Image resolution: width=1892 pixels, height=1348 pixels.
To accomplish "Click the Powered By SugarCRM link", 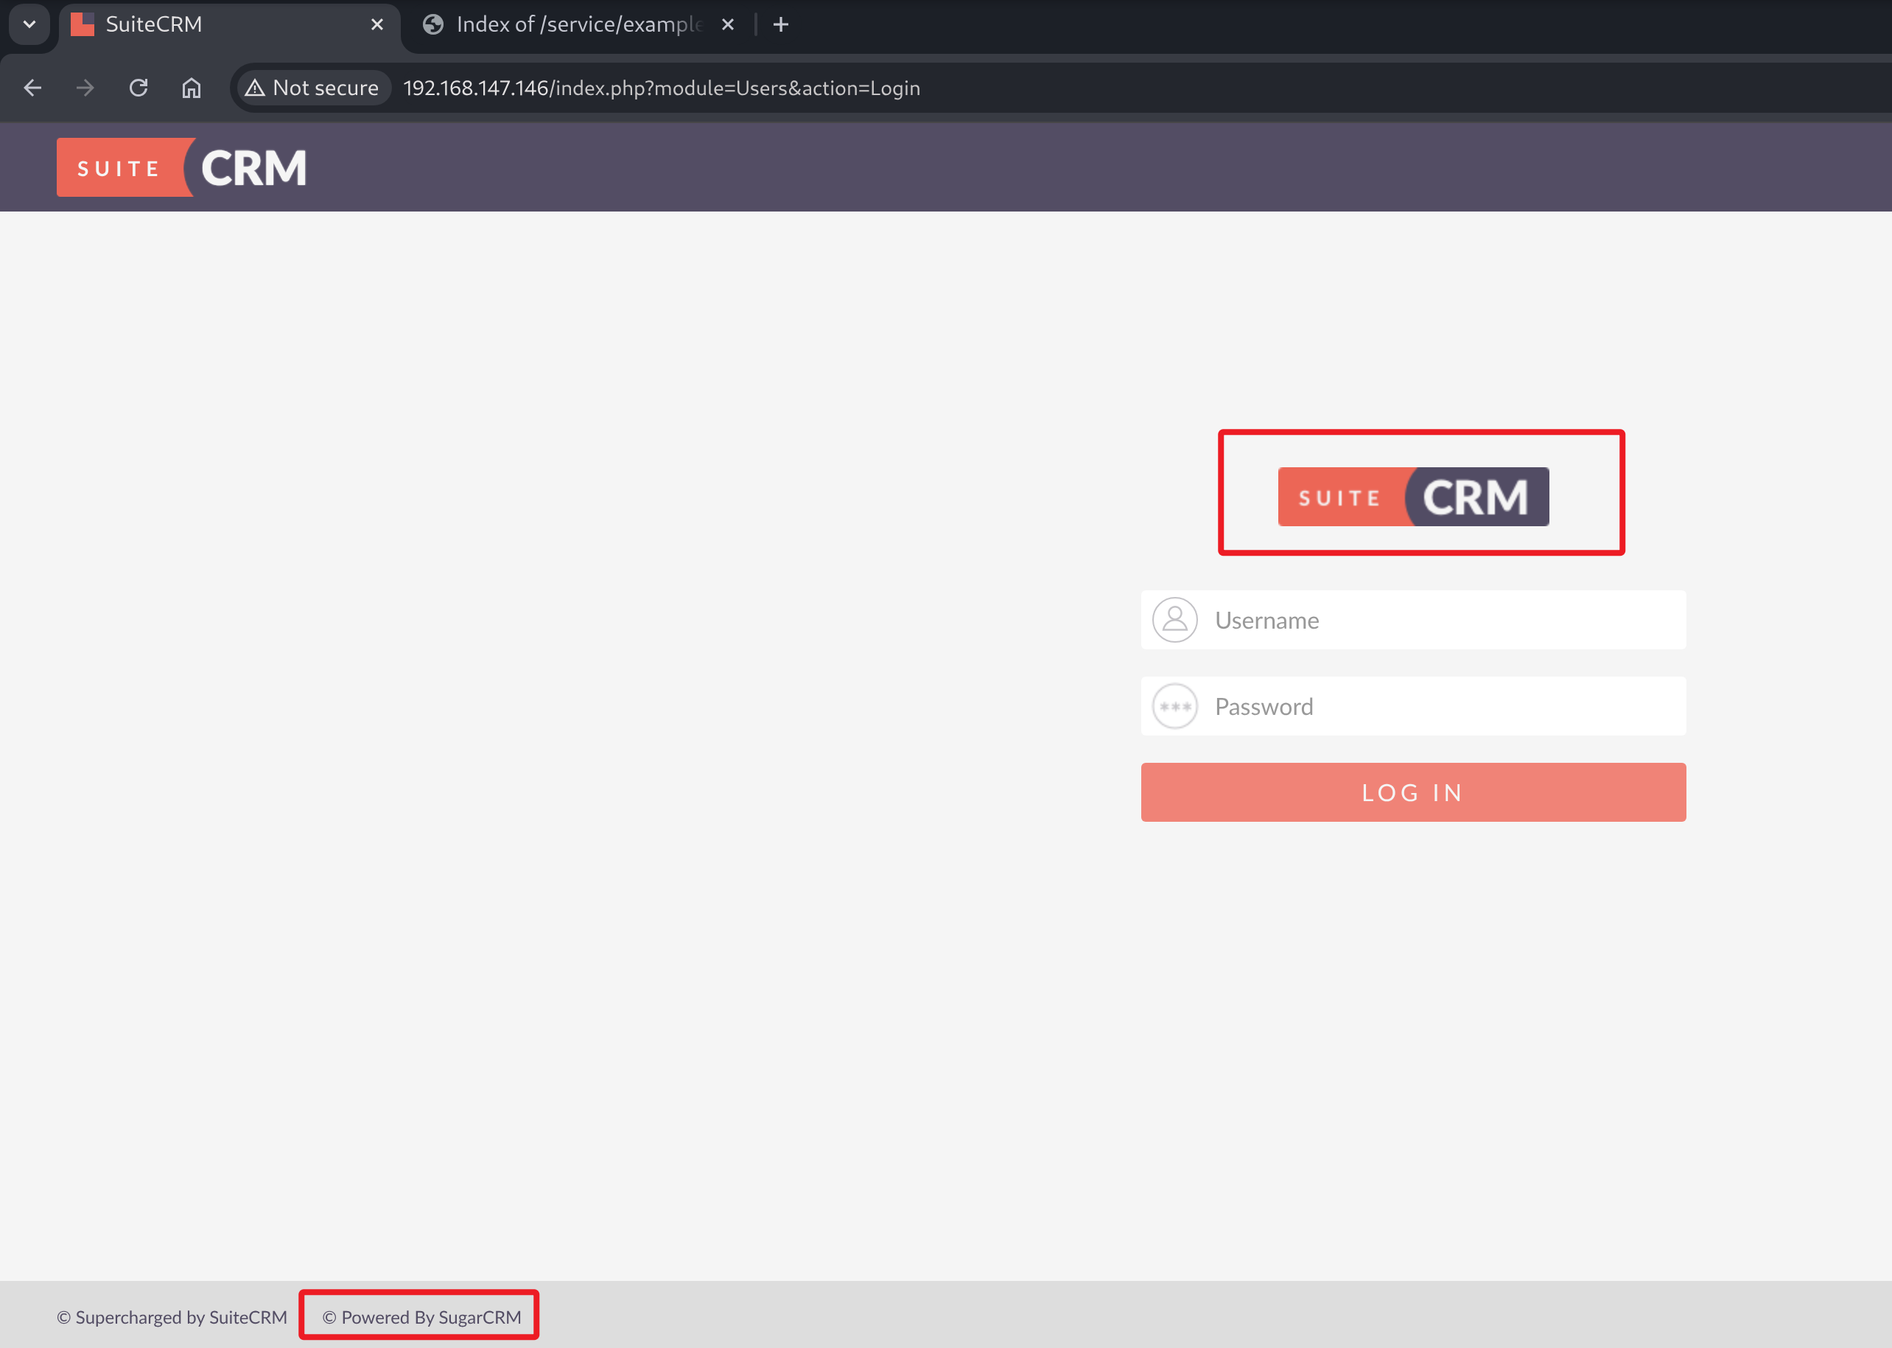I will click(421, 1317).
